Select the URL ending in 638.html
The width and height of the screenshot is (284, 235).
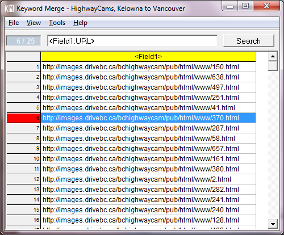click(x=148, y=77)
